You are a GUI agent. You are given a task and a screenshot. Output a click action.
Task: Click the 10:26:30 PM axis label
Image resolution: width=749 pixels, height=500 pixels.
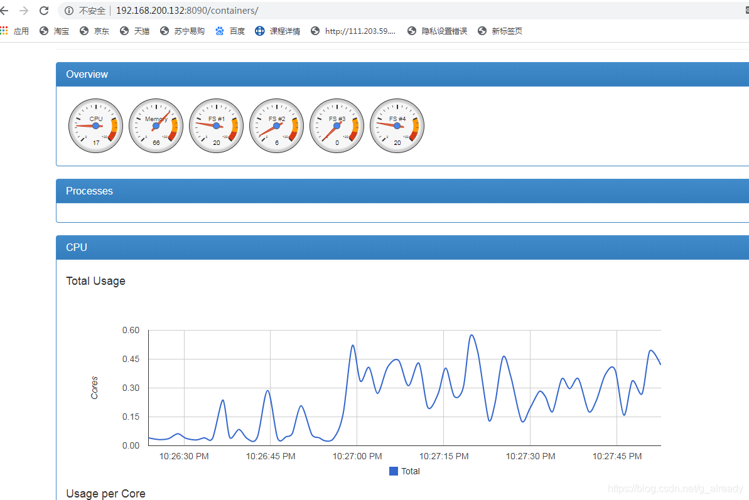pos(184,456)
